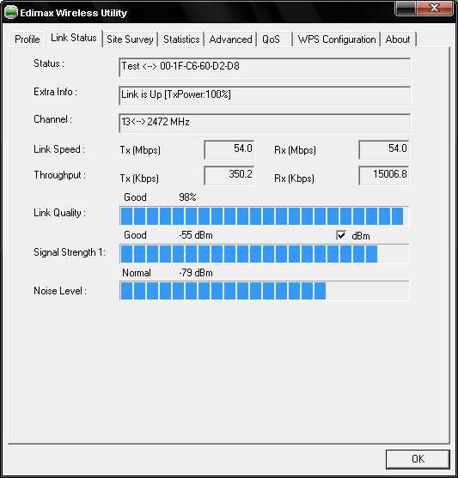Click the Extra Info field with TxPower

click(x=265, y=96)
